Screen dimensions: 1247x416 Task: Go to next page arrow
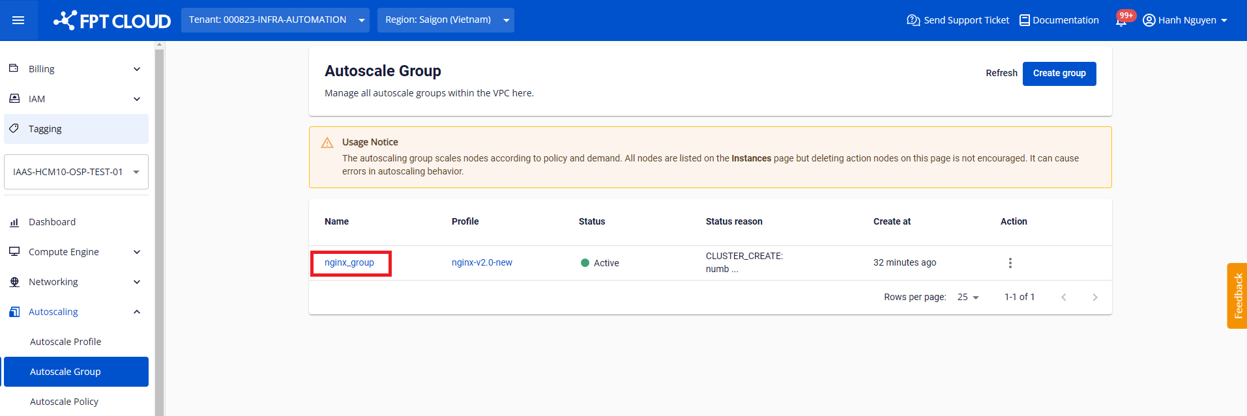pyautogui.click(x=1094, y=298)
